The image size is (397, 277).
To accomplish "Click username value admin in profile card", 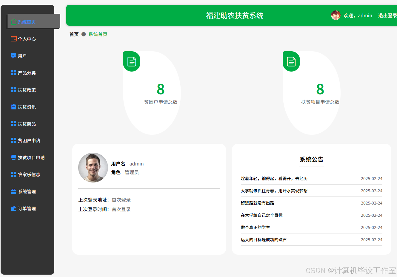I will [137, 164].
